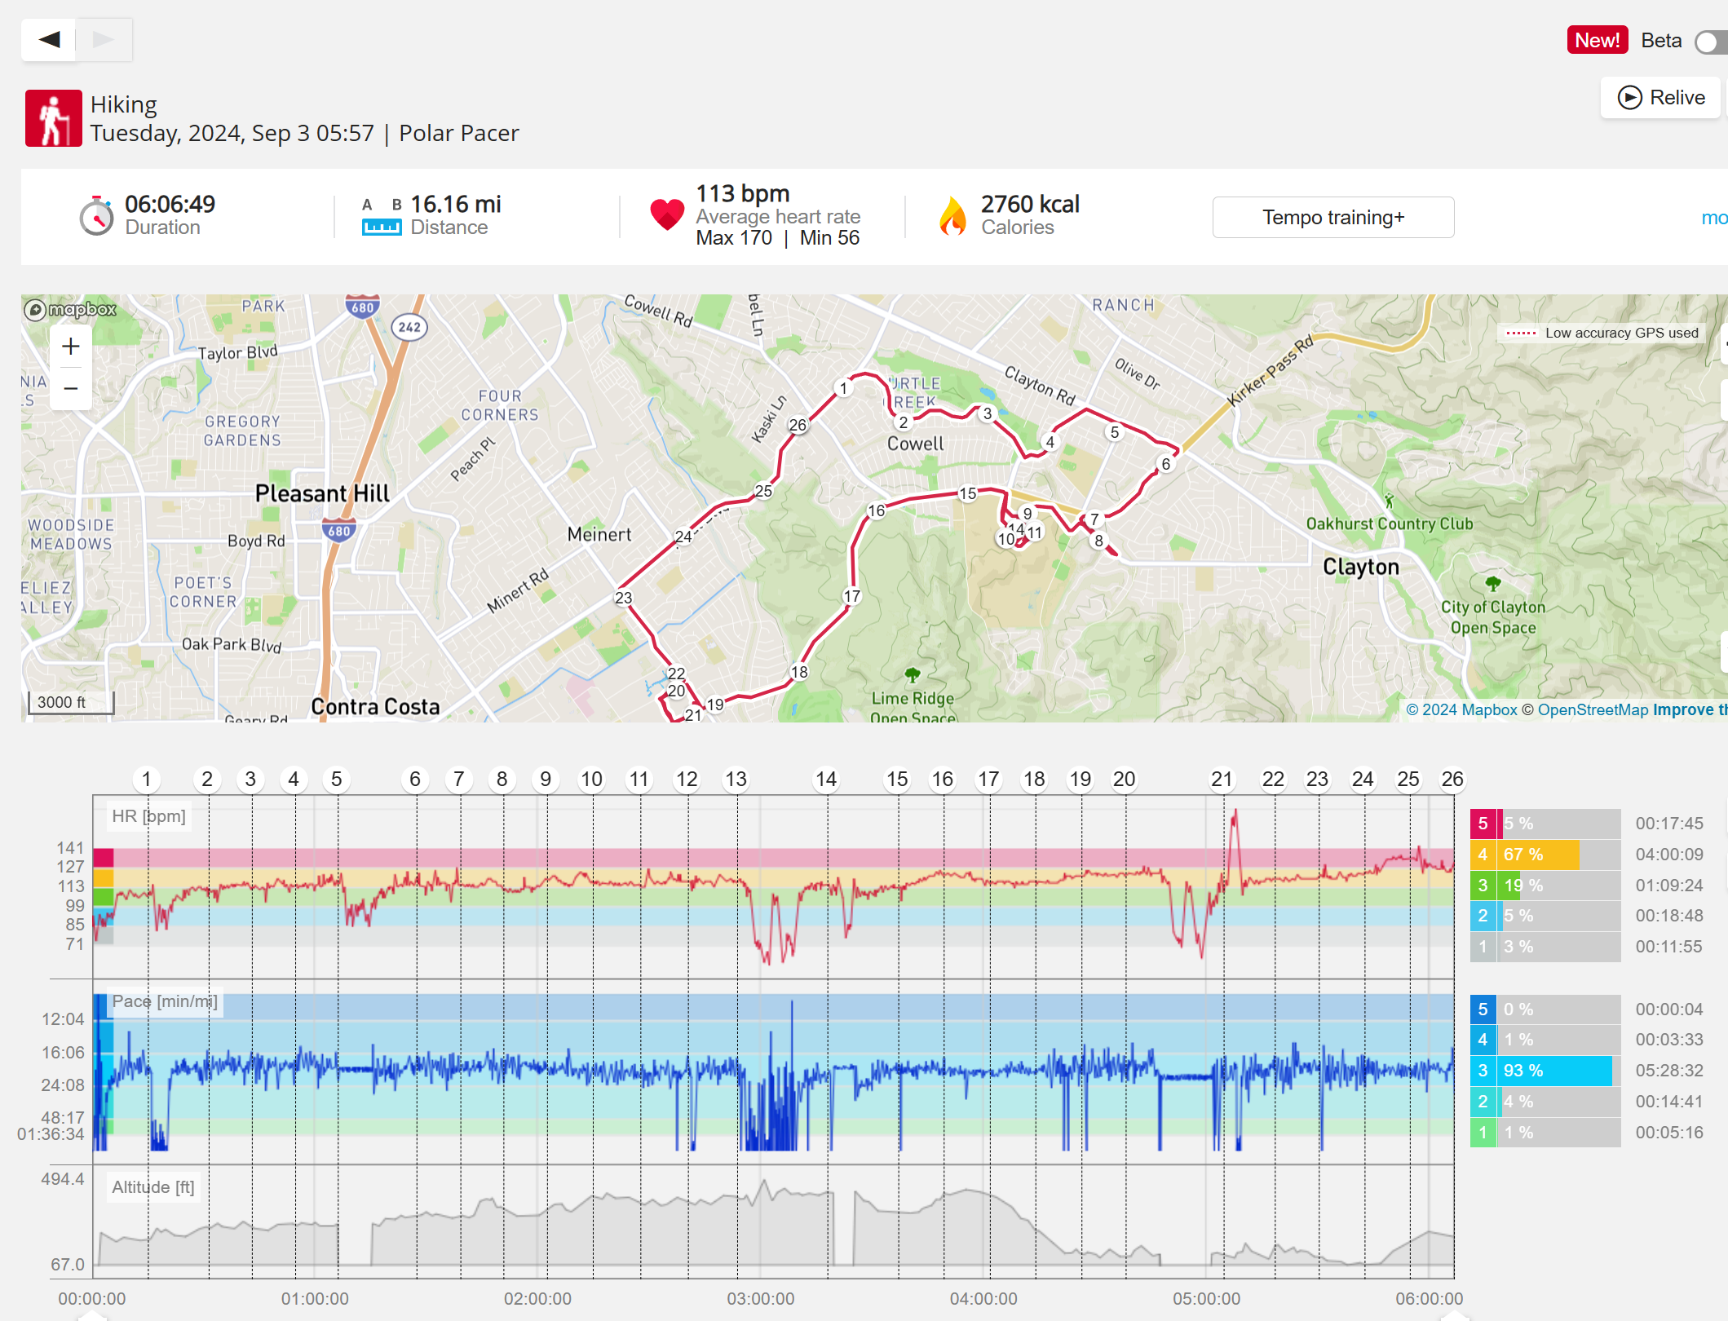1728x1321 pixels.
Task: Click the Mapbox logo on map
Action: click(x=71, y=310)
